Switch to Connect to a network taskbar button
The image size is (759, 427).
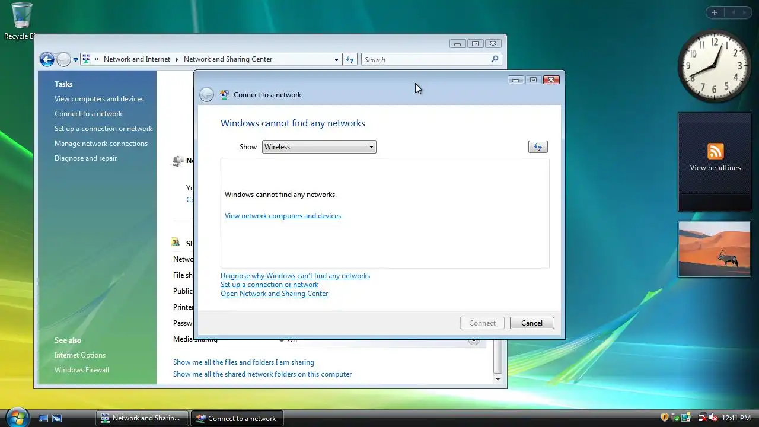point(237,418)
